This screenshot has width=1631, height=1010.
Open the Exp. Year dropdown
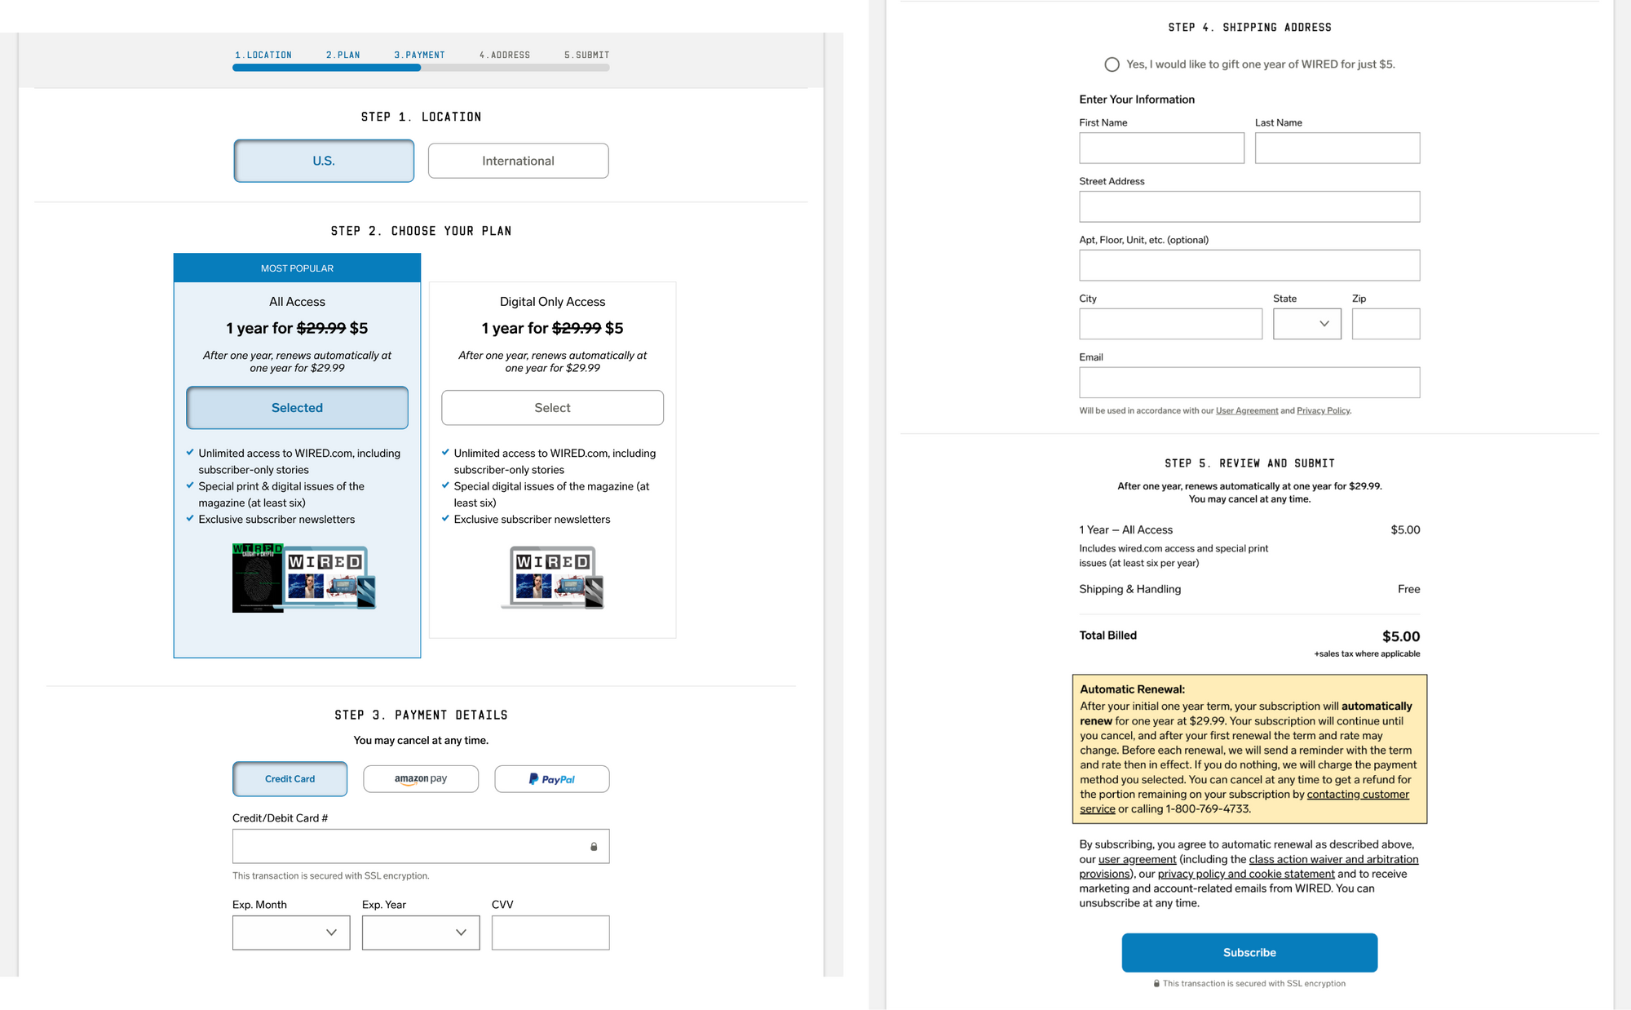[x=420, y=932]
